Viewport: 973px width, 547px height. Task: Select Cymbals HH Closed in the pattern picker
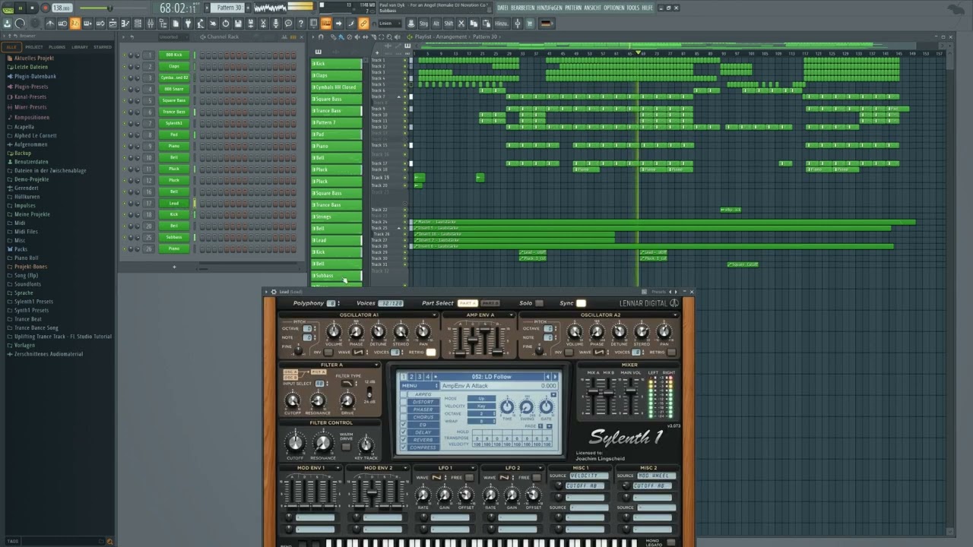(x=335, y=87)
